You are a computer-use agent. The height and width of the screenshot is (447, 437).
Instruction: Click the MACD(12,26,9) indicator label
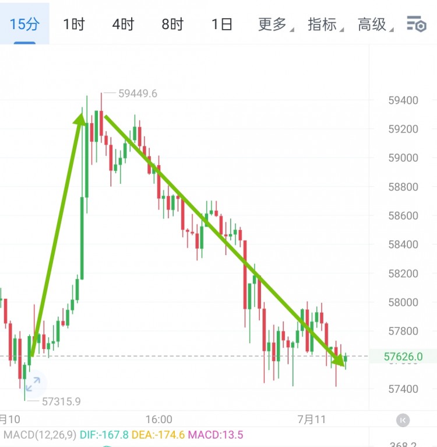tap(40, 435)
